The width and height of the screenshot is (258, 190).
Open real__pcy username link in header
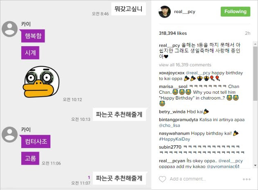(x=185, y=12)
